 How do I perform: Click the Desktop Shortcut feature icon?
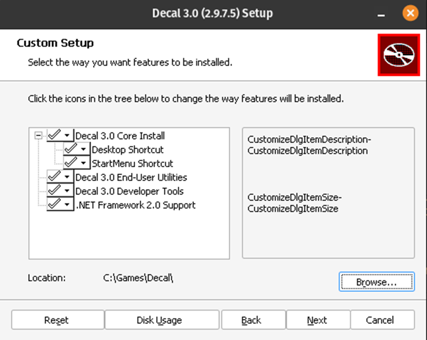pyautogui.click(x=76, y=150)
